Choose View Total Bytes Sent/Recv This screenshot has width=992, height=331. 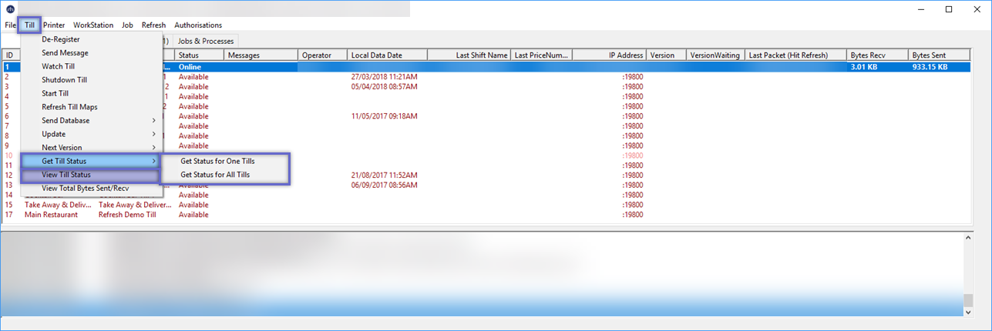(x=86, y=188)
